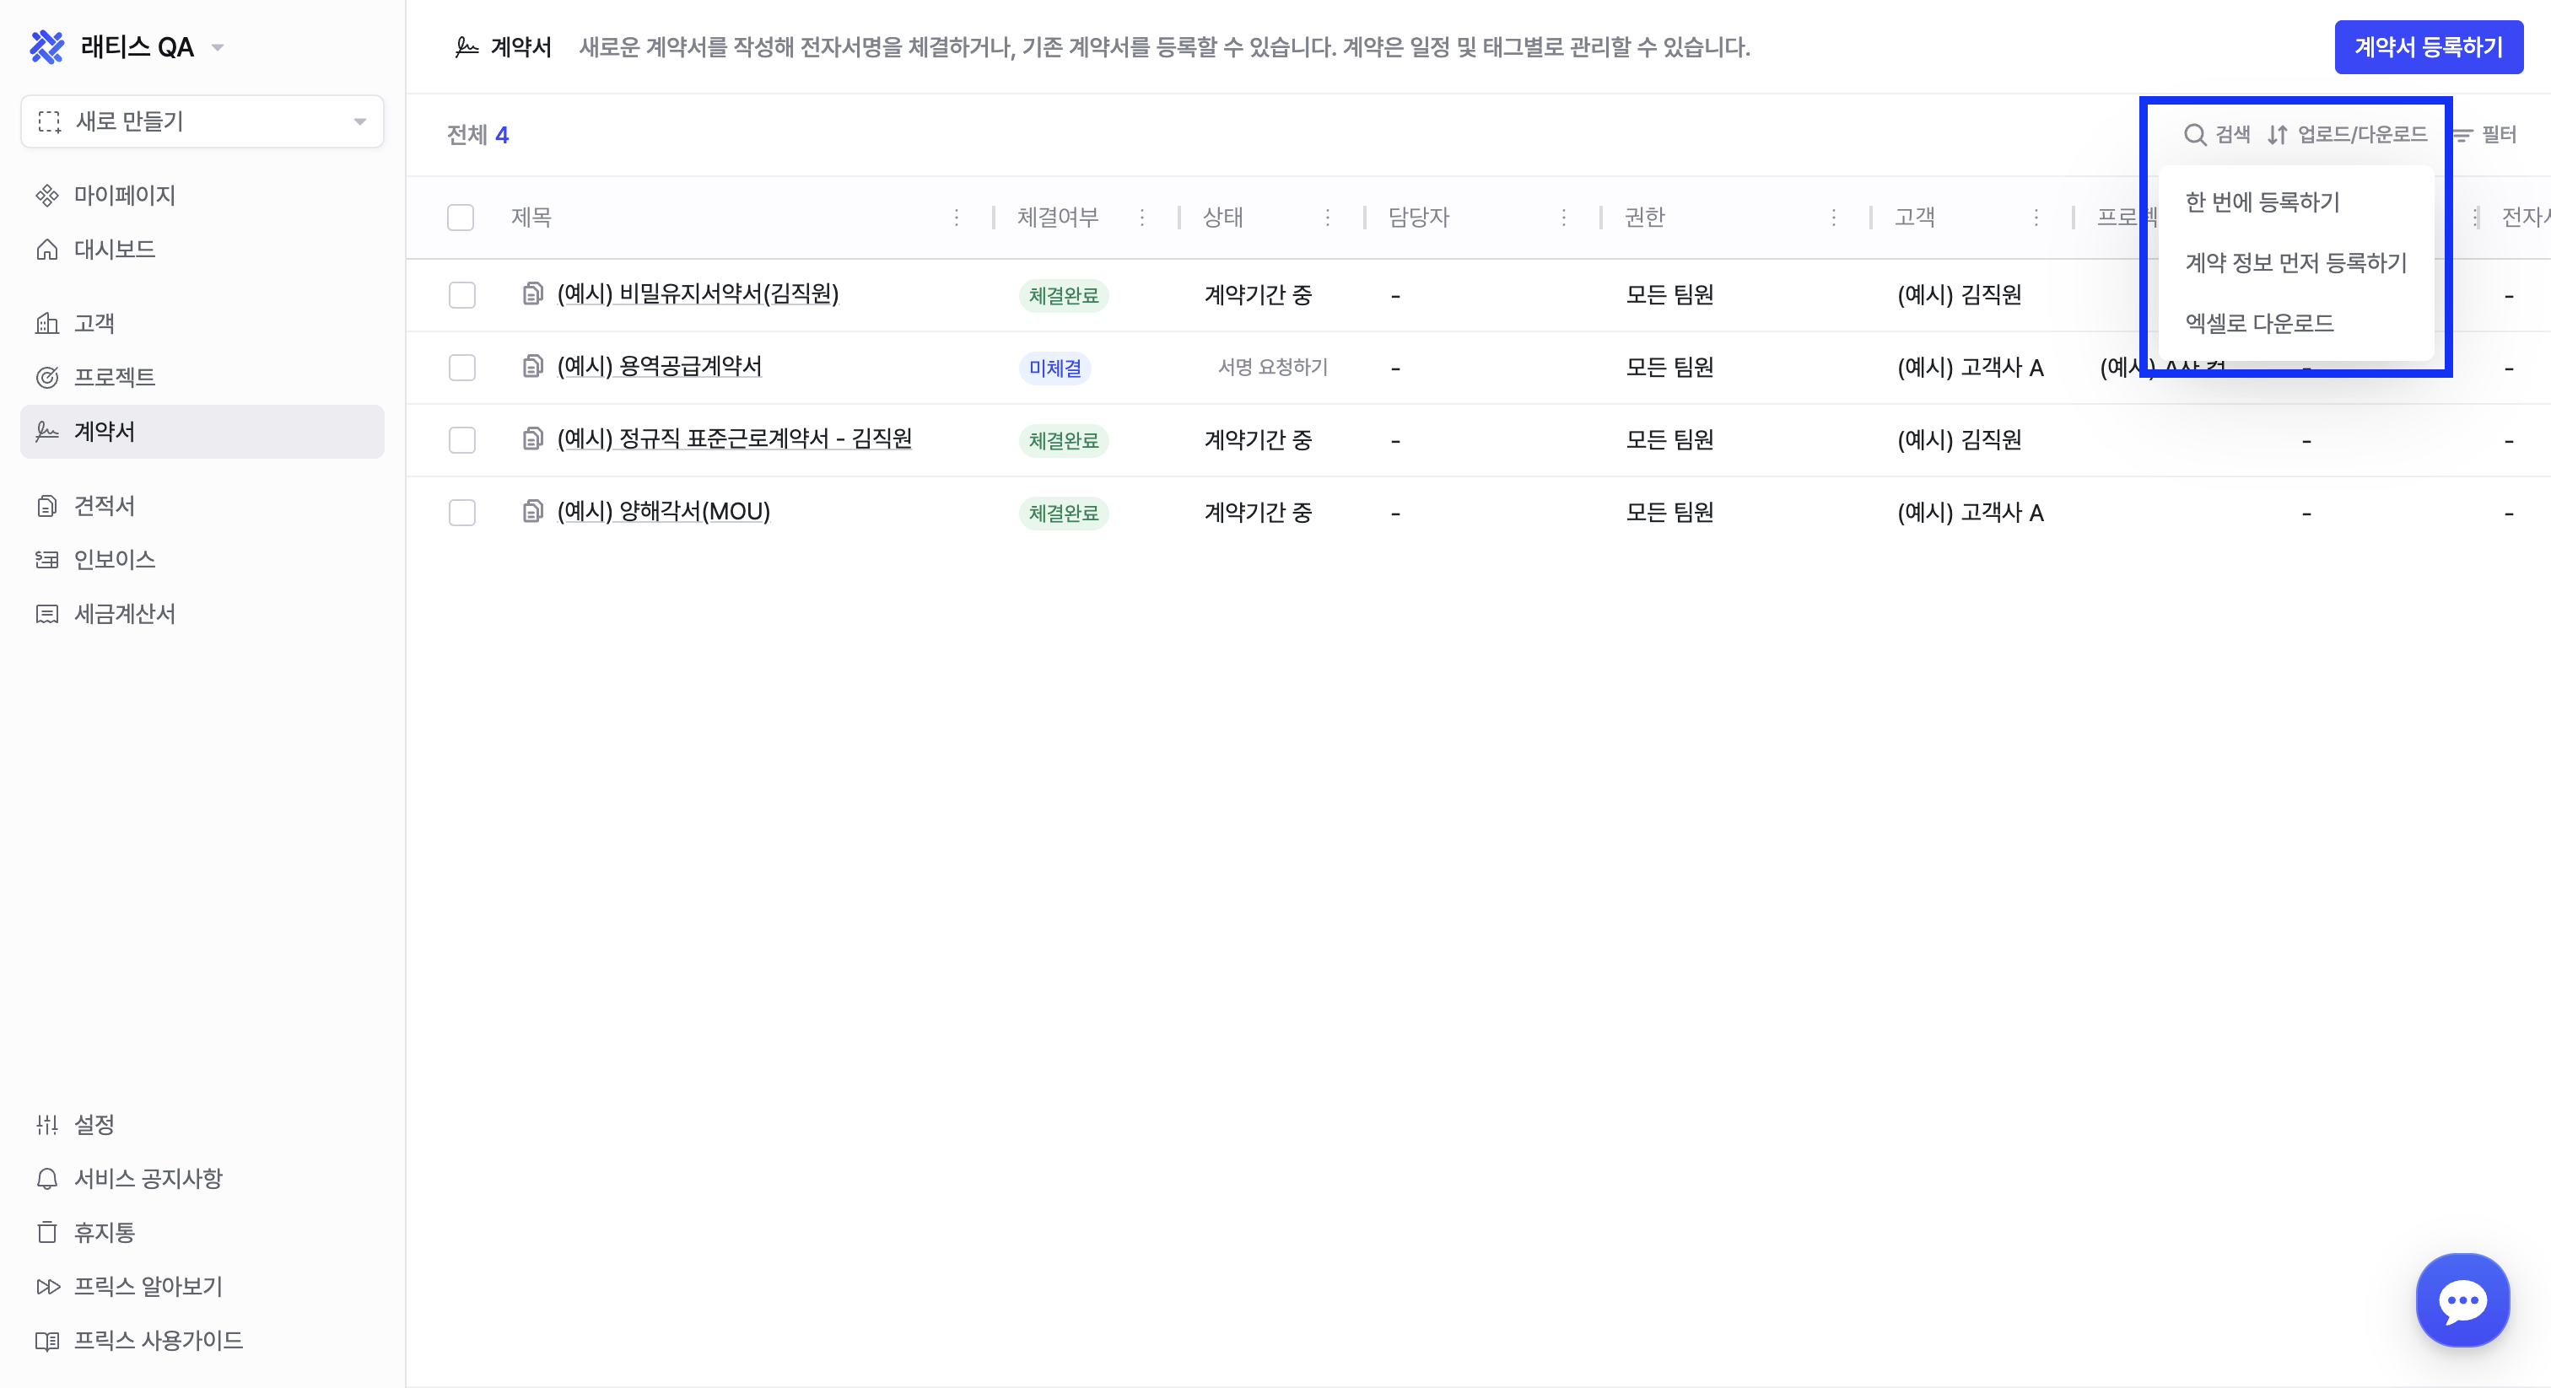Click the 설정 settings slider icon
2551x1388 pixels.
coord(46,1125)
